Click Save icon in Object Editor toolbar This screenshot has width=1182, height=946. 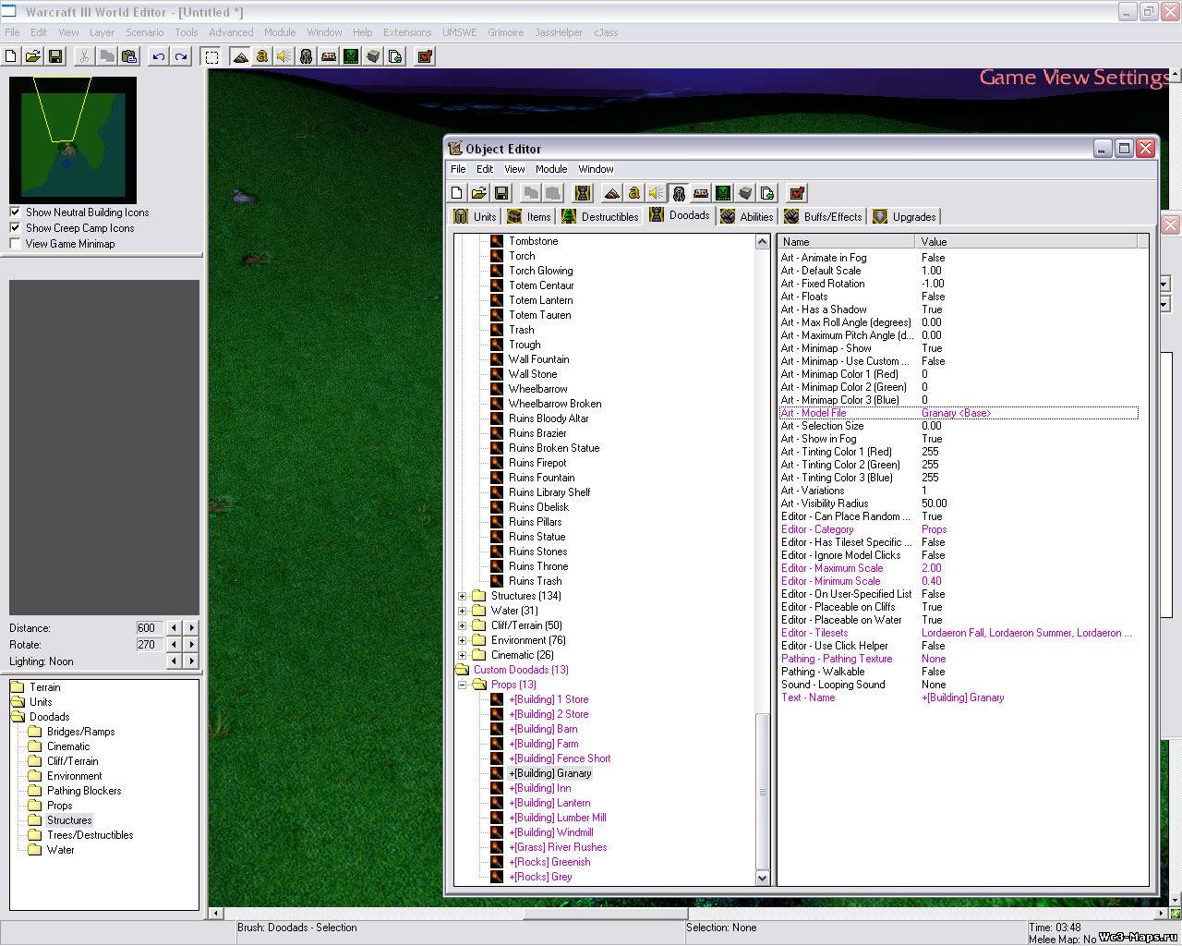click(x=501, y=193)
